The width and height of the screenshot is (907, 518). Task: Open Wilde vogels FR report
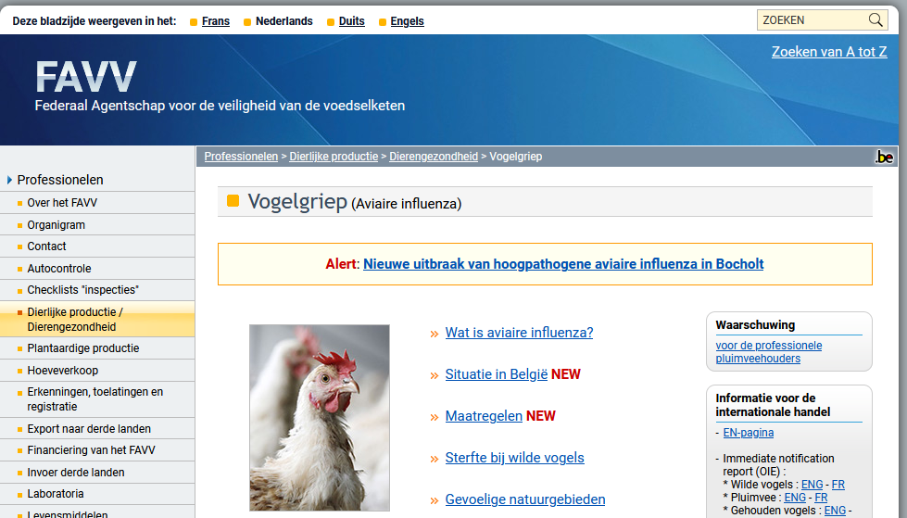pyautogui.click(x=838, y=485)
